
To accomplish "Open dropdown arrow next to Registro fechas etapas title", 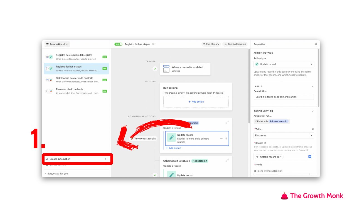I will point(155,44).
